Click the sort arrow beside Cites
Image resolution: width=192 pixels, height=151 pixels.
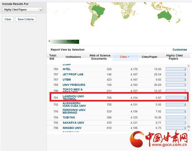tap(129, 57)
